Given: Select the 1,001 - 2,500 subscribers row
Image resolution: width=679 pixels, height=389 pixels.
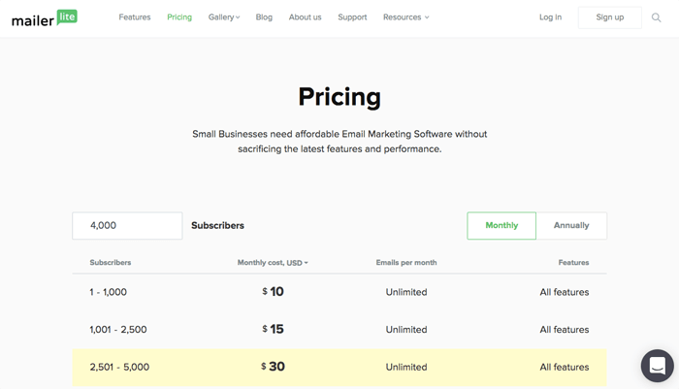Looking at the screenshot, I should point(339,329).
